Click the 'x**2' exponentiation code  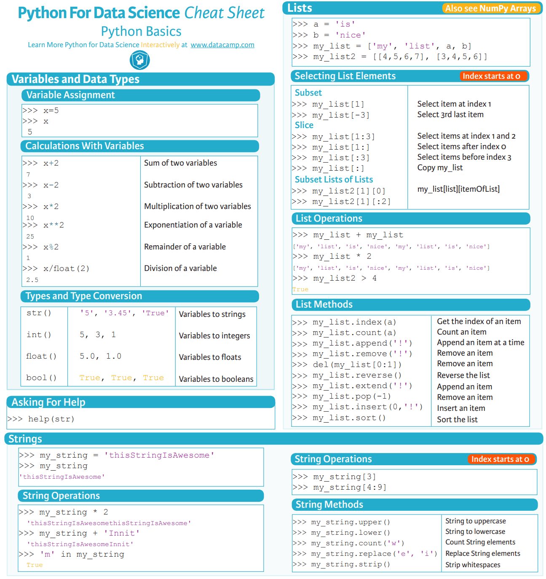[43, 225]
